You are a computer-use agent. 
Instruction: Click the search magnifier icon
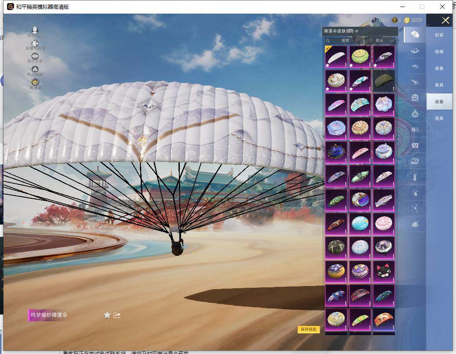click(328, 41)
